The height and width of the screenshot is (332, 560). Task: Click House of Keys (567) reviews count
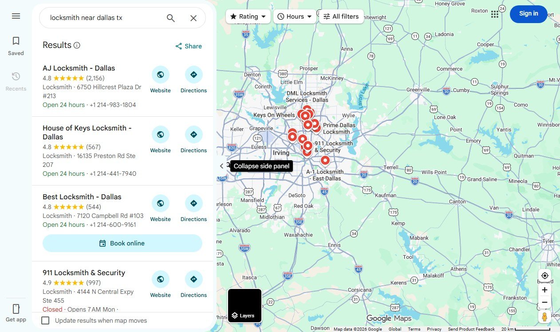[x=93, y=147]
